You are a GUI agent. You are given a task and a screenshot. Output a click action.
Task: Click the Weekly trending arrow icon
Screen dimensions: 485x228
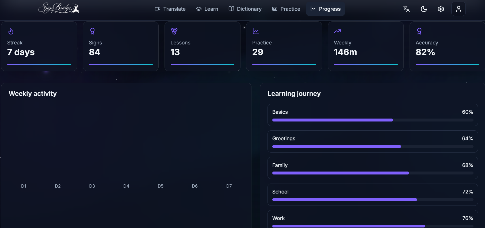(337, 31)
